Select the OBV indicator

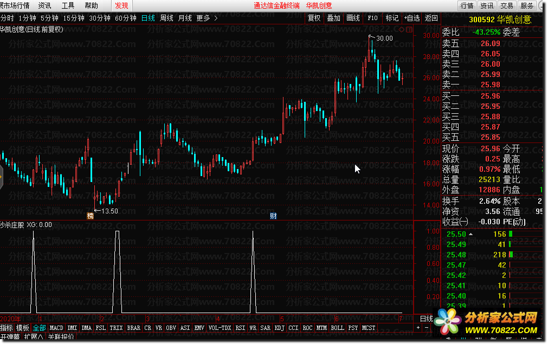[x=171, y=328]
